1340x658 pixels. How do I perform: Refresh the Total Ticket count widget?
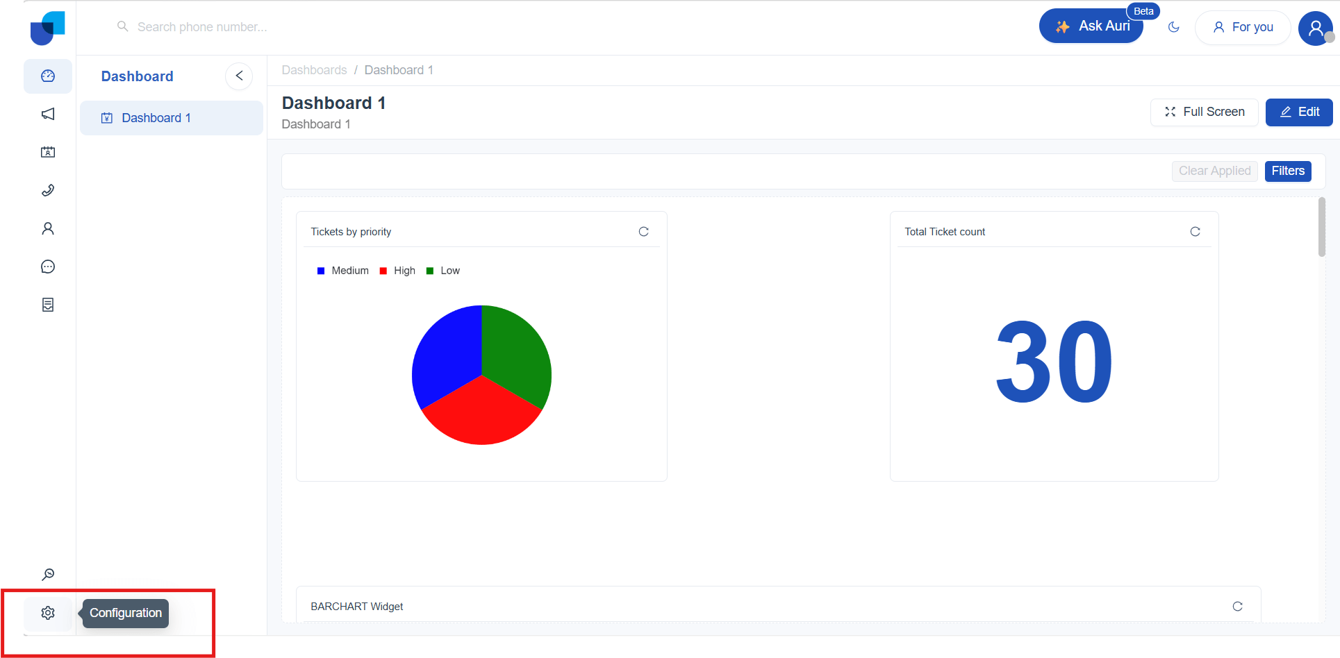point(1195,232)
